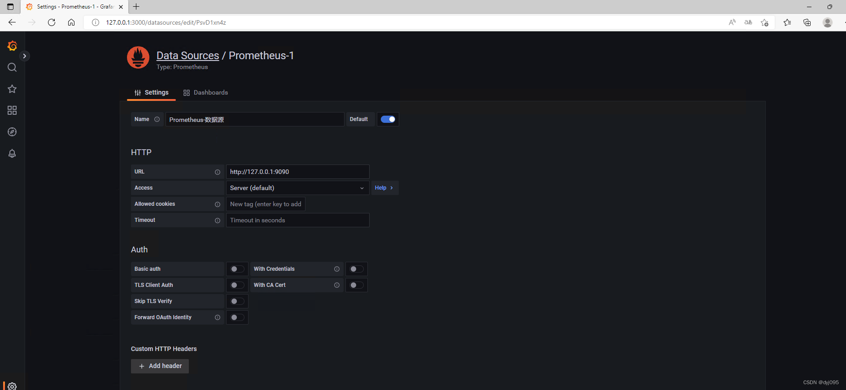Enable the With CA Cert toggle
Image resolution: width=846 pixels, height=390 pixels.
(357, 285)
